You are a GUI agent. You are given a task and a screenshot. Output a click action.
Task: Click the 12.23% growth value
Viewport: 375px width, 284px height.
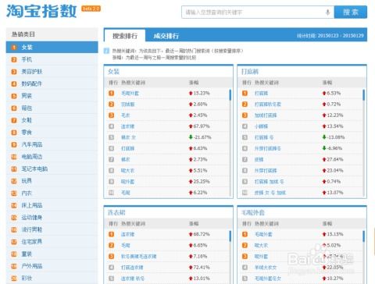coord(335,115)
